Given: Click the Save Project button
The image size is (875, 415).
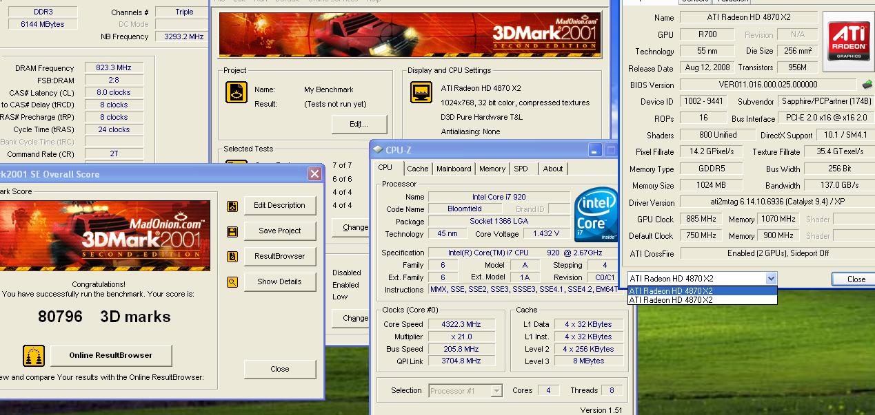Looking at the screenshot, I should (279, 231).
